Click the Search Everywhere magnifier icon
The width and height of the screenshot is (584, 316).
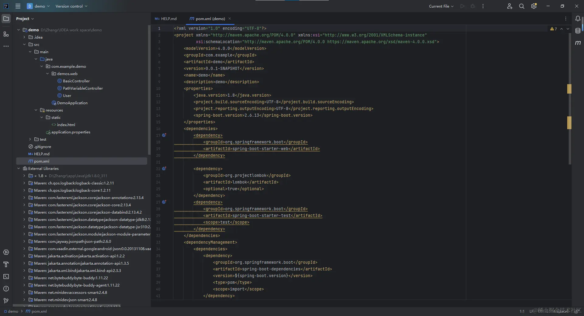click(x=522, y=6)
